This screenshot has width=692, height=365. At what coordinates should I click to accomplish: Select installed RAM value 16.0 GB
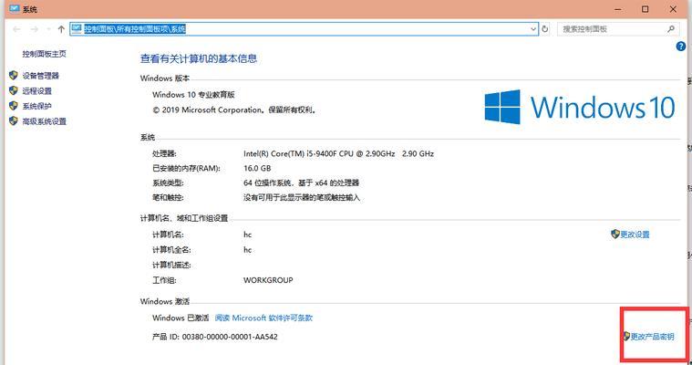pos(257,169)
